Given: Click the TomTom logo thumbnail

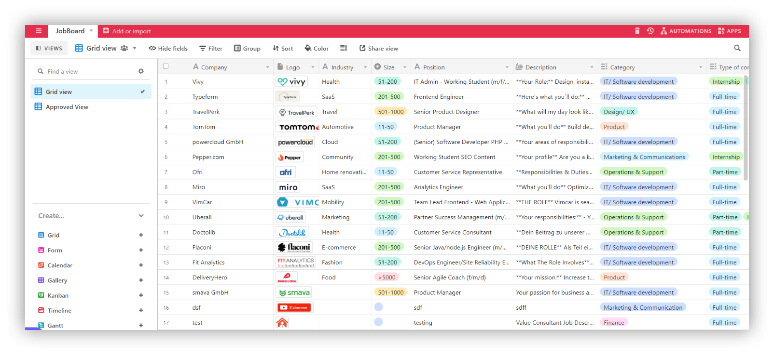Looking at the screenshot, I should tap(297, 127).
